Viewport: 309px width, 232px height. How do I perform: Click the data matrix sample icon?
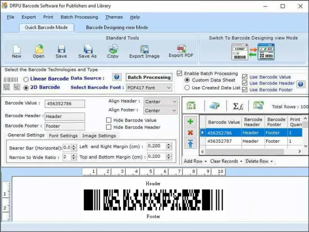pyautogui.click(x=17, y=87)
